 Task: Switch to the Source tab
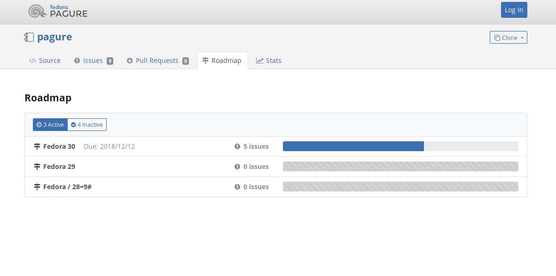coord(45,61)
